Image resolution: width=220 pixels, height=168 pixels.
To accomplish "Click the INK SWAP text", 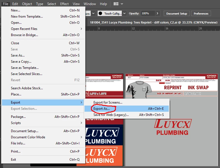I will click(198, 88).
